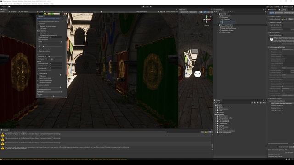Screen dimensions: 294x165
Task: Switch to the Lighting tab
Action: pos(283,10)
